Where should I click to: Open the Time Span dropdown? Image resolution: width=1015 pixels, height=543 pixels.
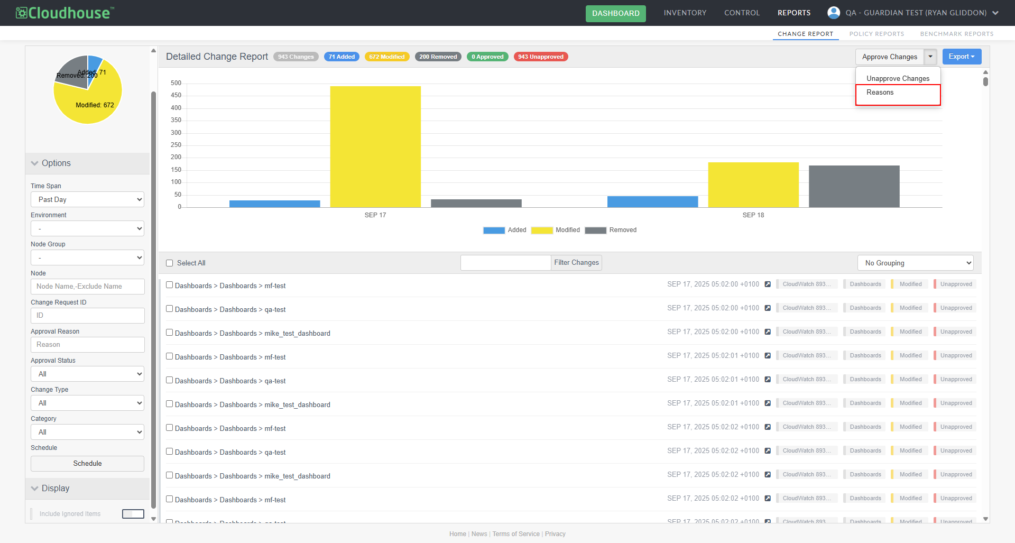point(87,200)
